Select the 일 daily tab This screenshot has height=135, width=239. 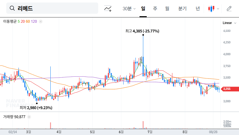coord(143,8)
